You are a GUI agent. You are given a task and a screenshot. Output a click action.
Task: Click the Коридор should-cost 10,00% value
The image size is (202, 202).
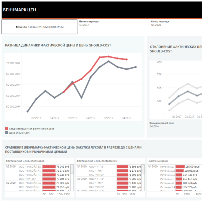pyautogui.click(x=154, y=126)
